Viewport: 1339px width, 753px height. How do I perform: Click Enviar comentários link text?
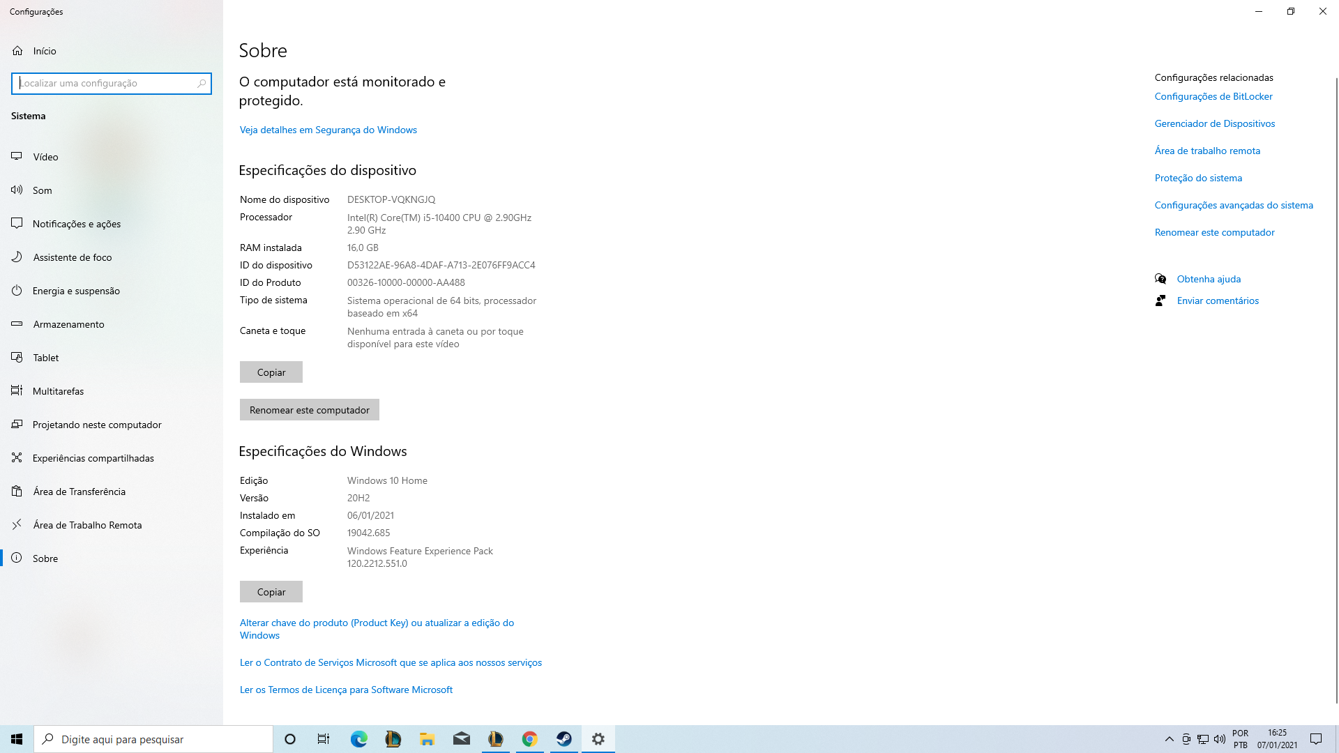[1218, 301]
